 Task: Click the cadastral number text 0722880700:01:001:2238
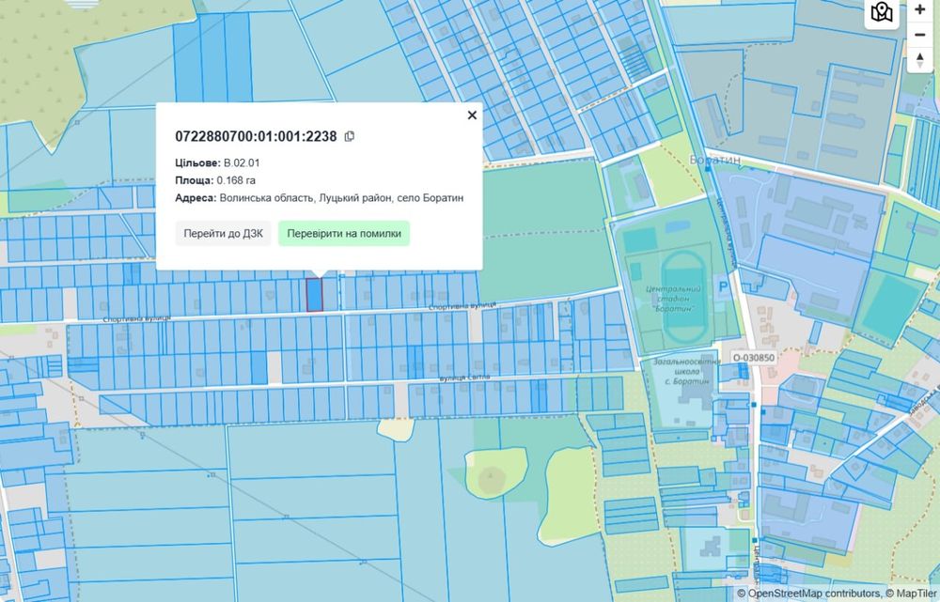[x=256, y=136]
